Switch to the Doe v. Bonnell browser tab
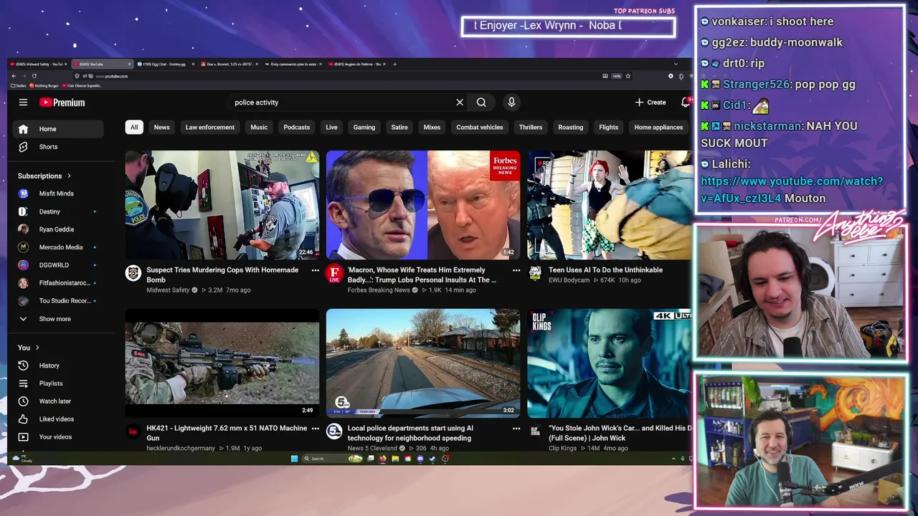The height and width of the screenshot is (516, 918). pyautogui.click(x=229, y=64)
